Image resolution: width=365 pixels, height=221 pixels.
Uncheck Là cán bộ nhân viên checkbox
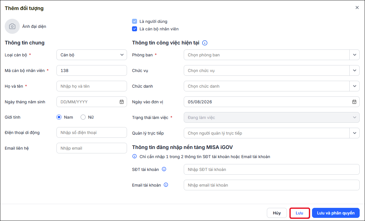[135, 29]
